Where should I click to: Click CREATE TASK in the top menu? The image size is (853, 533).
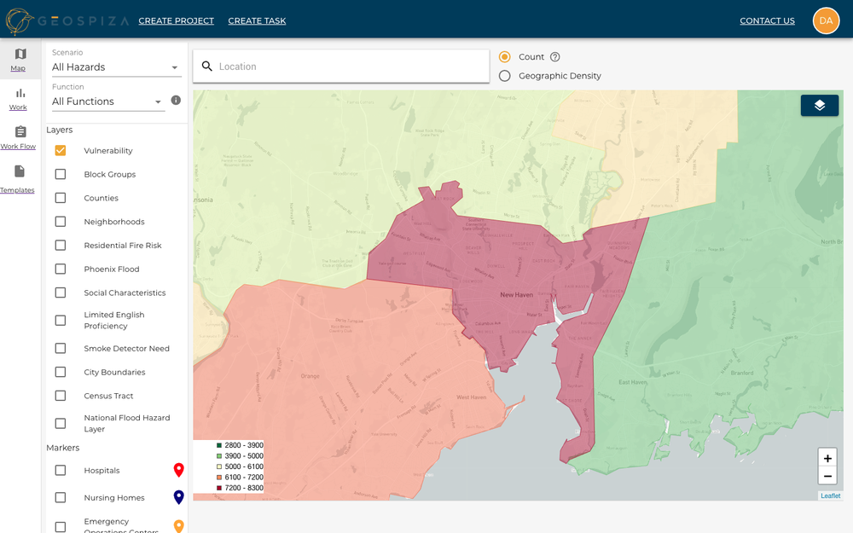(x=257, y=20)
